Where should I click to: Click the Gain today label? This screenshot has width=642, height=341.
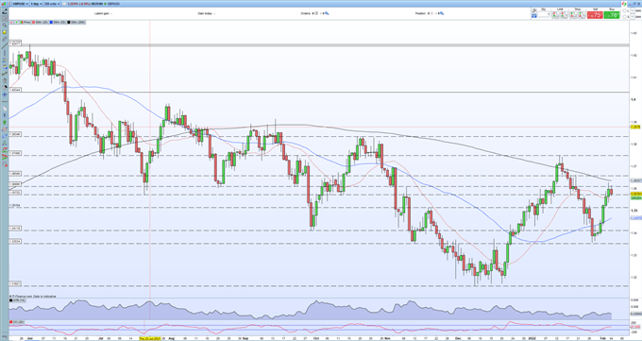pos(205,13)
